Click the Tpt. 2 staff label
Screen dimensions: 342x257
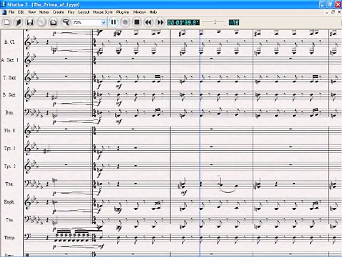coord(10,166)
